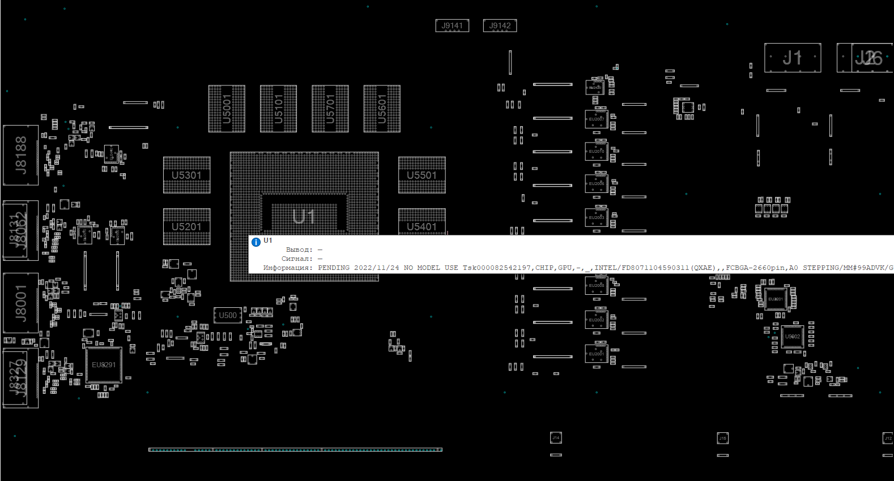Select the U5201 chip

coord(186,227)
